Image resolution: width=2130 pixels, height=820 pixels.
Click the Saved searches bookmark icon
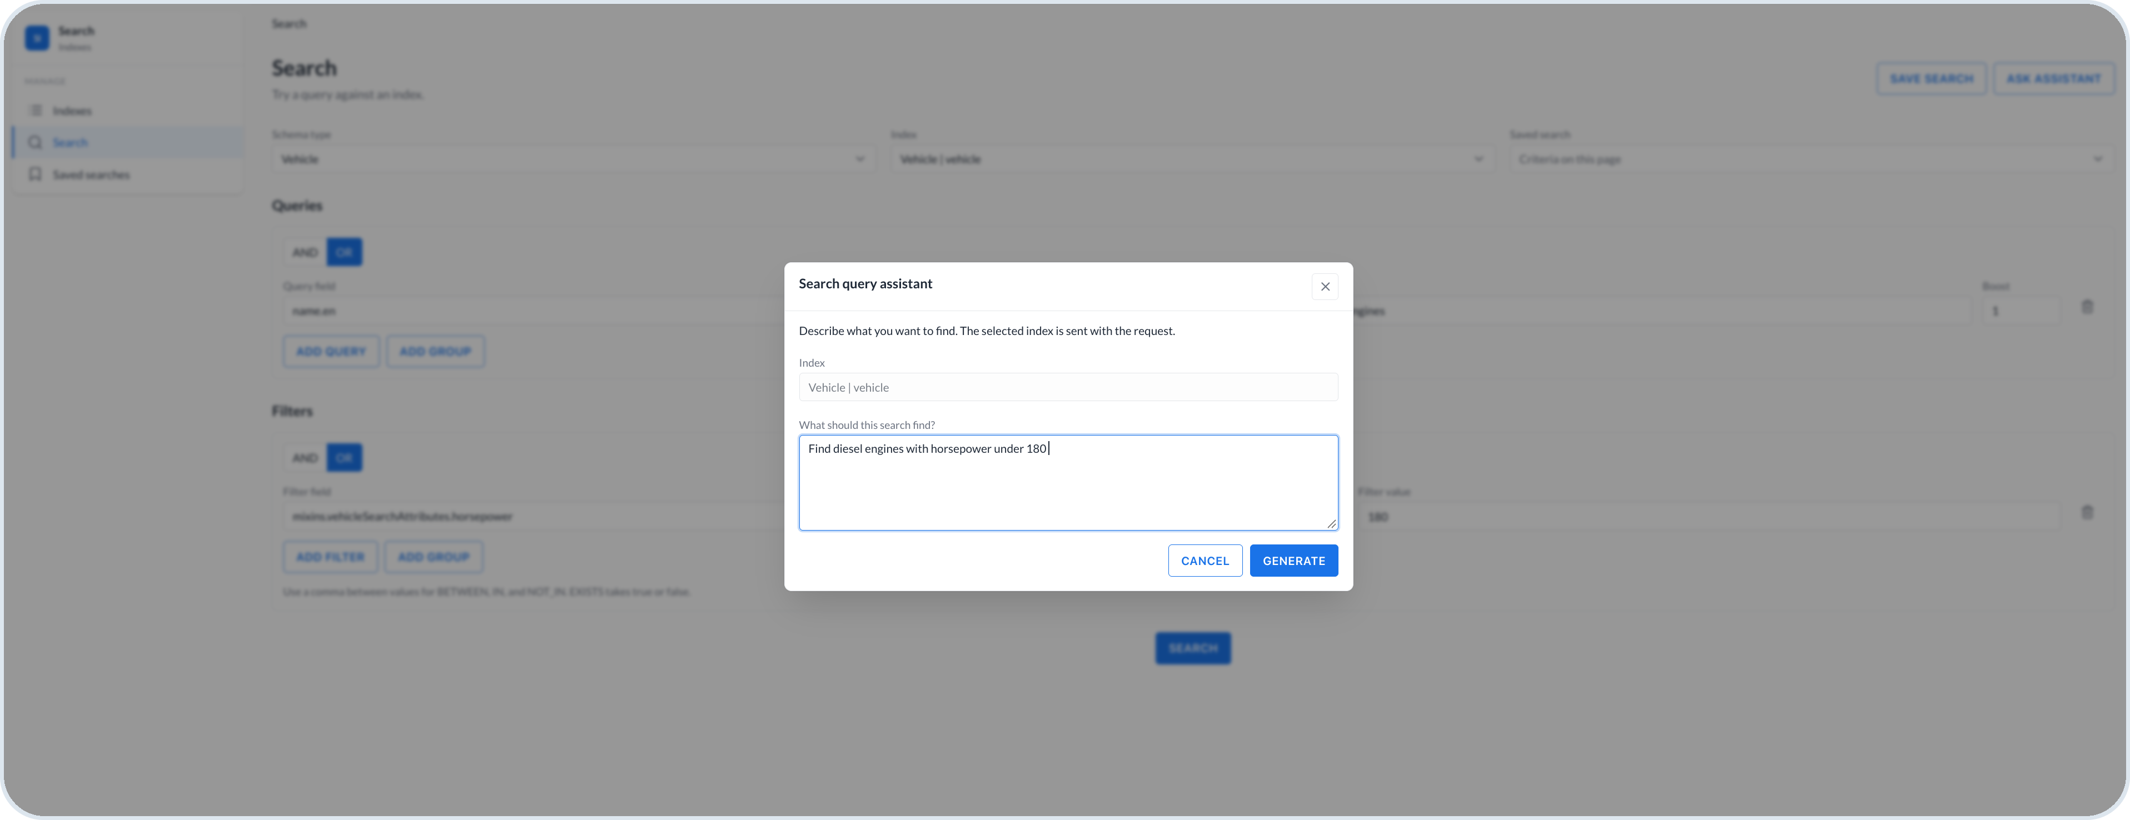[36, 173]
